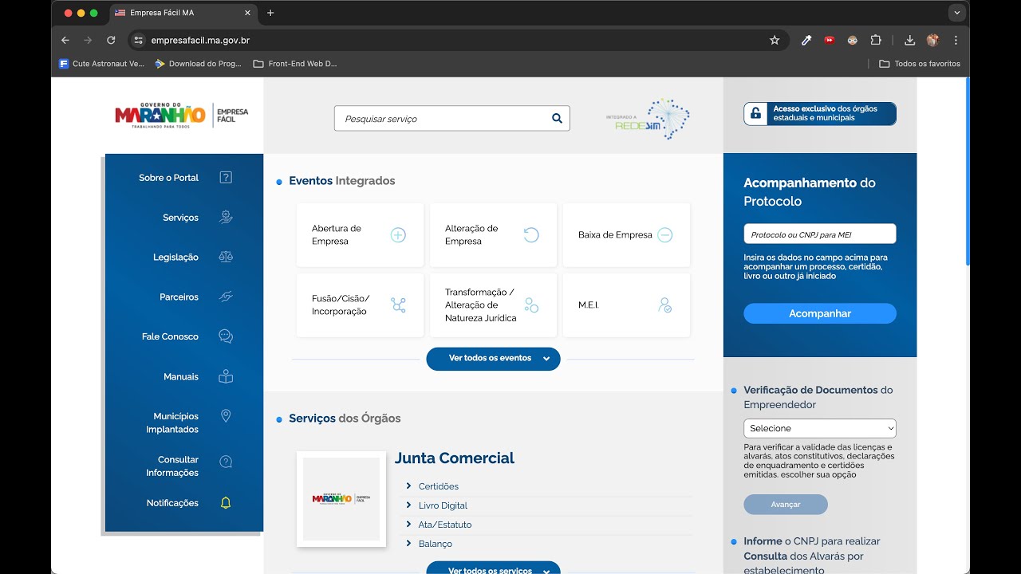1021x574 pixels.
Task: Open the Cute Astronaut bookmark
Action: (x=102, y=64)
